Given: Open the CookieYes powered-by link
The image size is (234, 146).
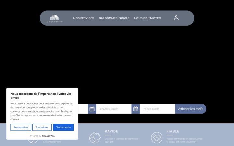Looking at the screenshot, I should pyautogui.click(x=48, y=136).
